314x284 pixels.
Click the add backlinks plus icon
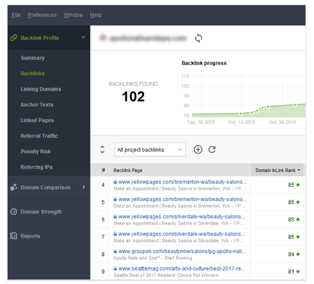(x=198, y=149)
